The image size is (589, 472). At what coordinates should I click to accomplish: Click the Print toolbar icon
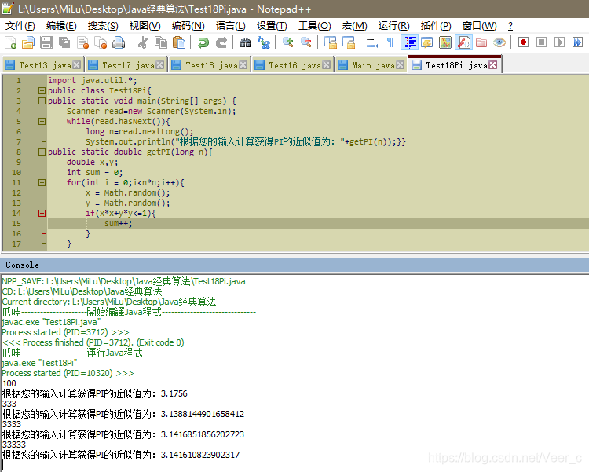click(x=119, y=42)
